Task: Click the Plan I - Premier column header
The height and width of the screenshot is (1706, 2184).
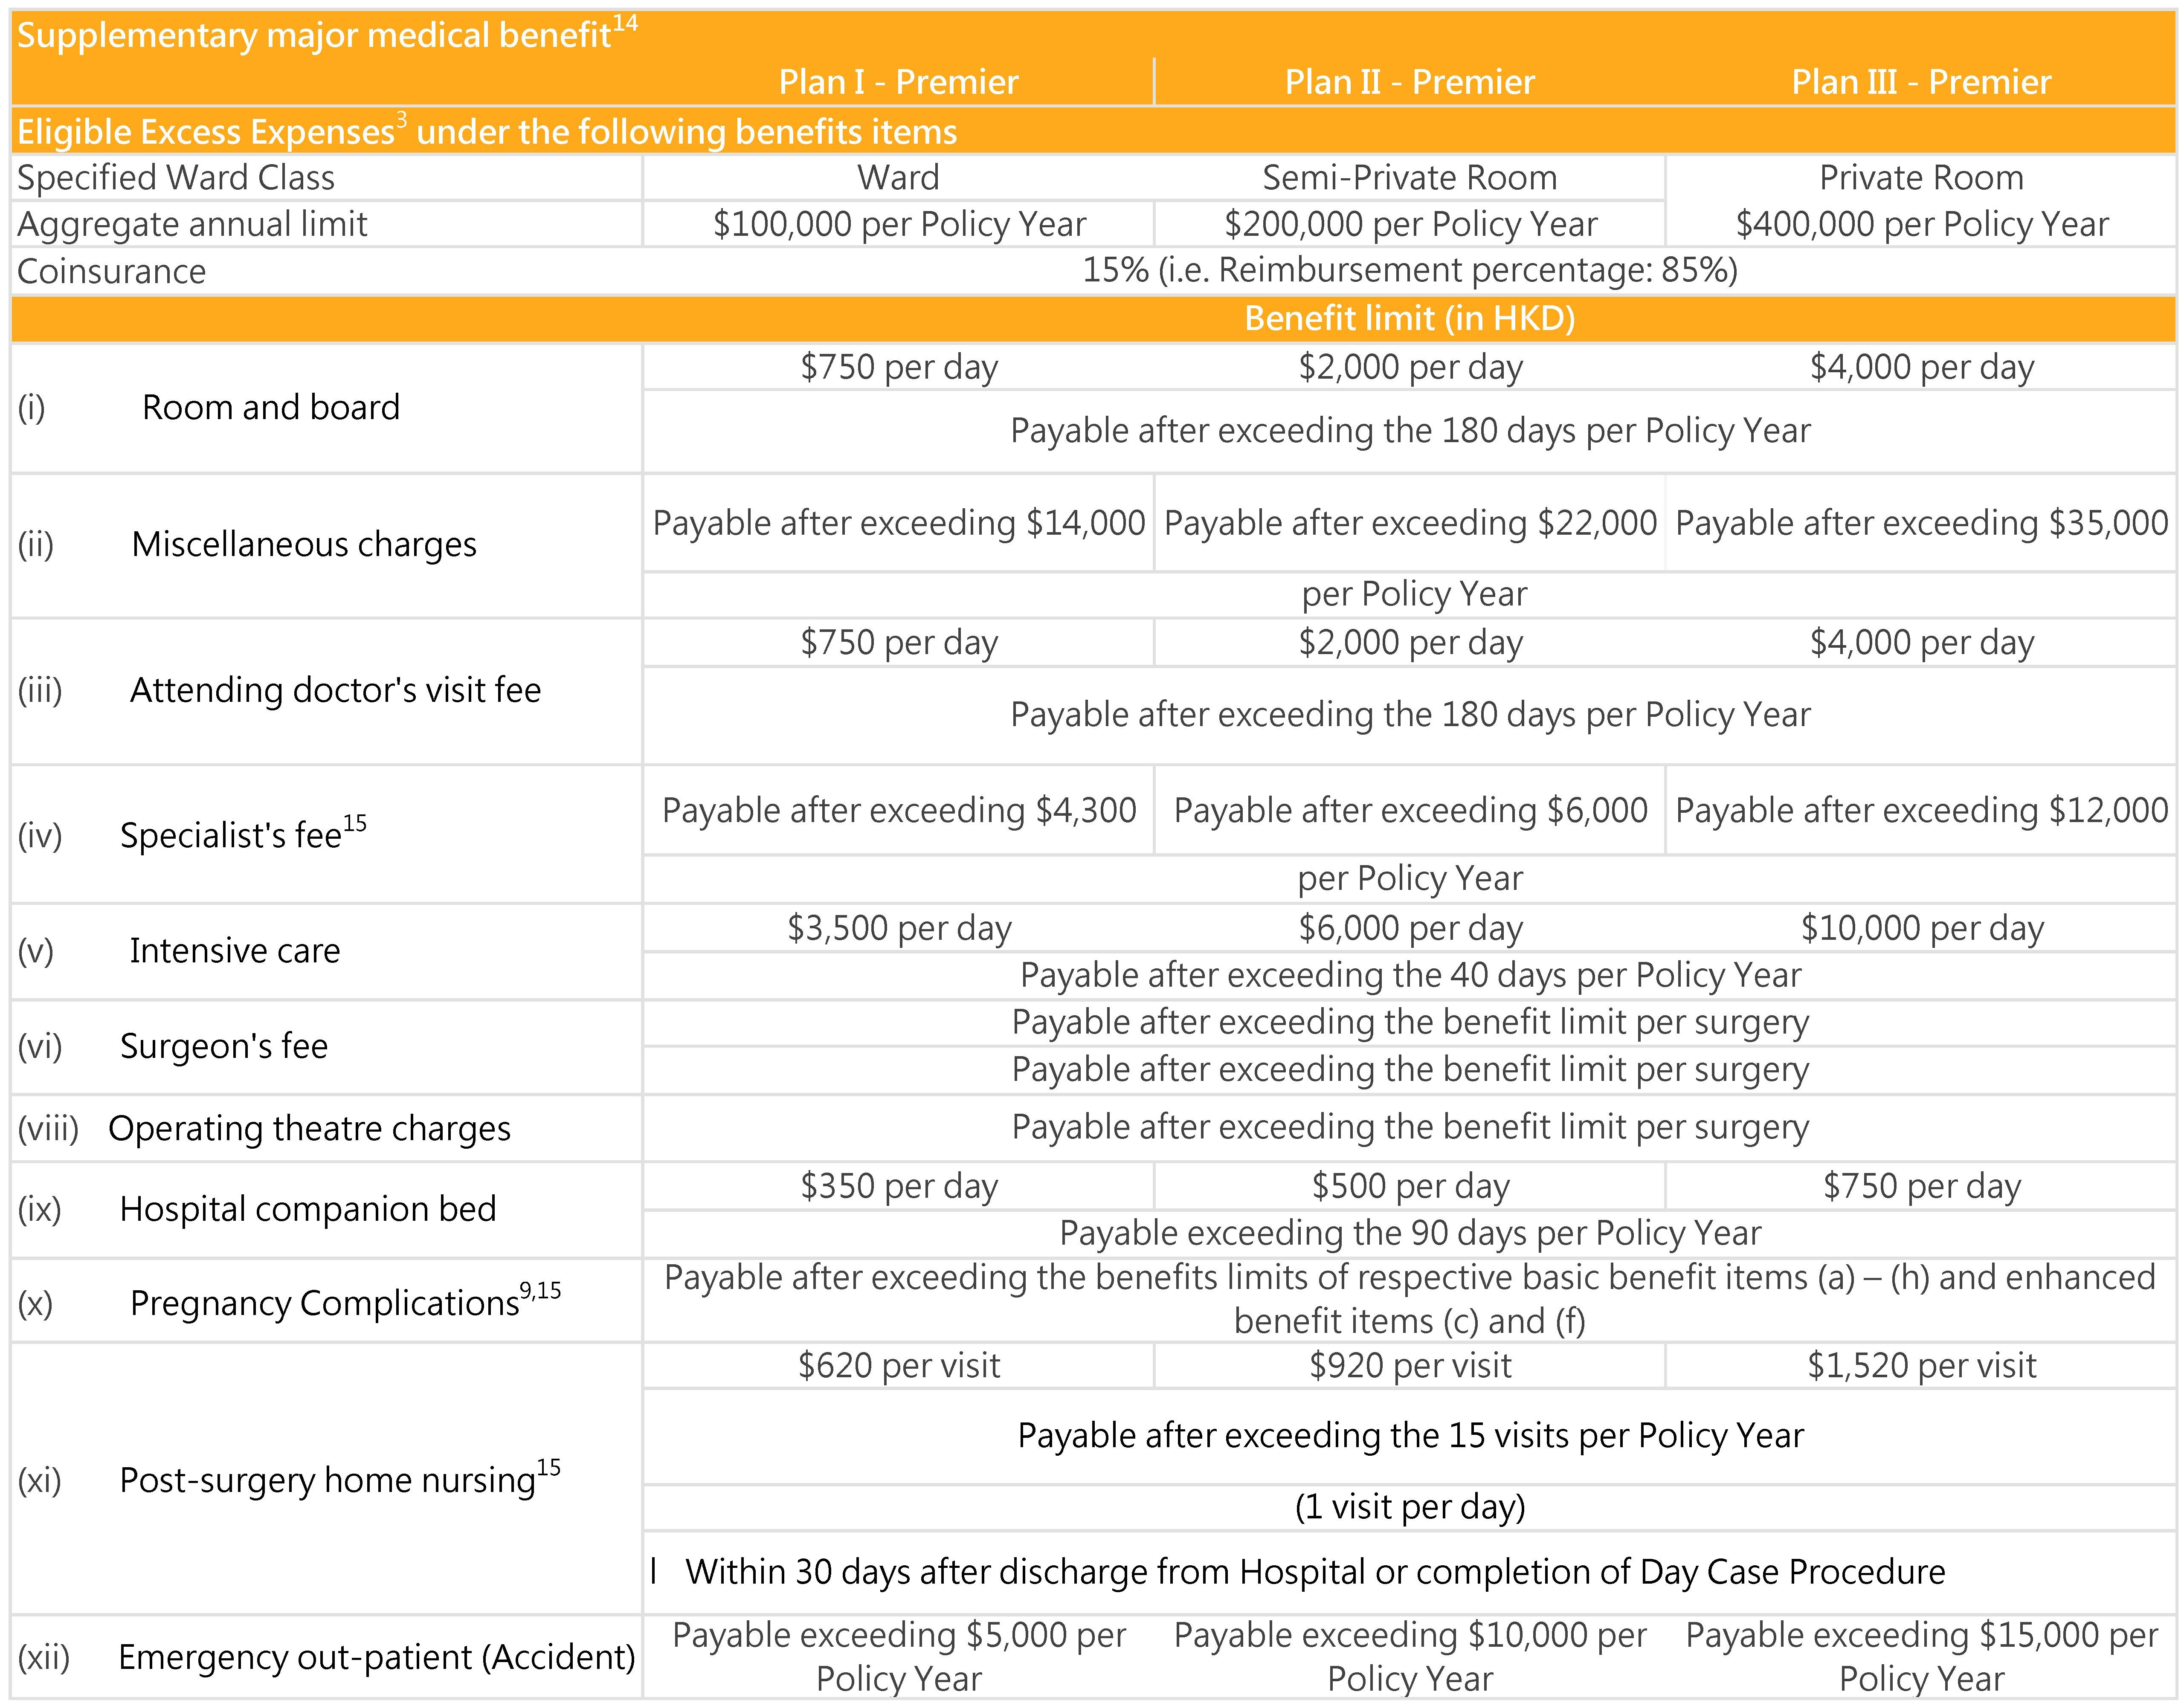Action: click(898, 82)
